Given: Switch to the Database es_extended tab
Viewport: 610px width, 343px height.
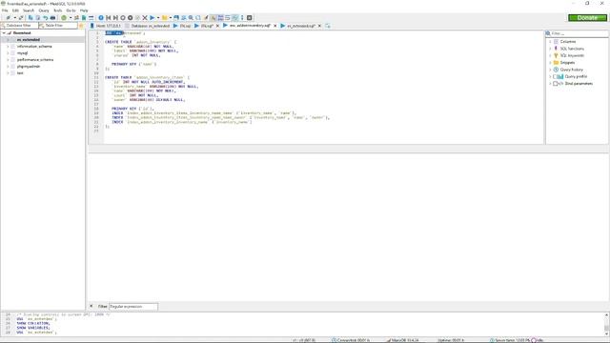Looking at the screenshot, I should [x=148, y=26].
